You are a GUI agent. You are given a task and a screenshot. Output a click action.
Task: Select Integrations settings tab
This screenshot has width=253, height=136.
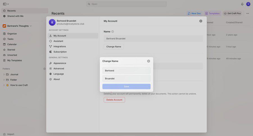[x=73, y=46]
